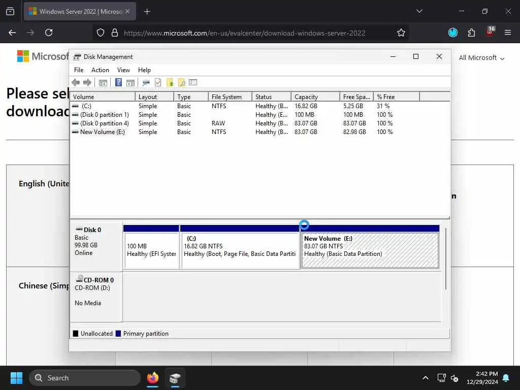
Task: Click the Microsoft logo on the webpage
Action: (x=43, y=56)
